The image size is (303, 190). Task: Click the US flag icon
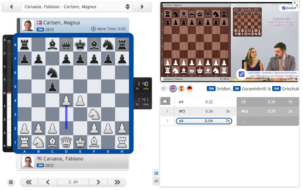pos(39,158)
